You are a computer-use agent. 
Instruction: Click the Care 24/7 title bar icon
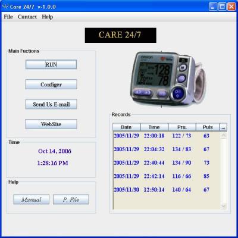tap(5, 7)
